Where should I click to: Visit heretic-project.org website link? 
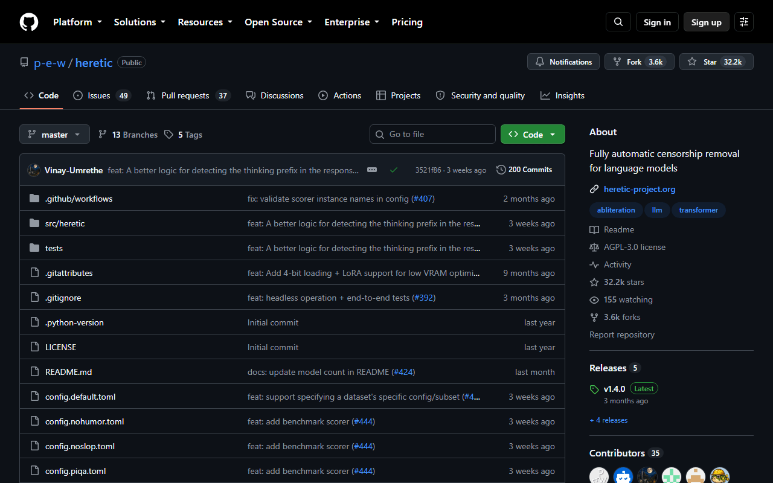coord(640,189)
